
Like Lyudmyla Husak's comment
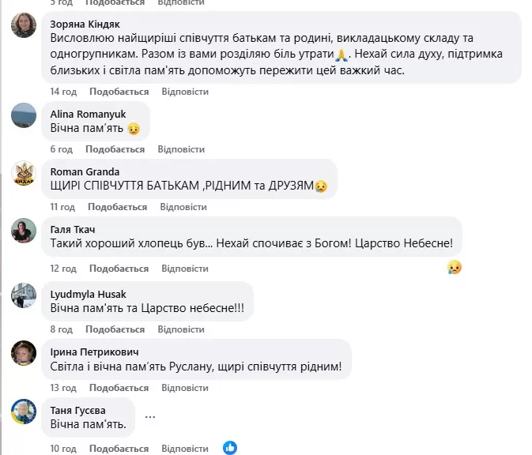[x=115, y=329]
